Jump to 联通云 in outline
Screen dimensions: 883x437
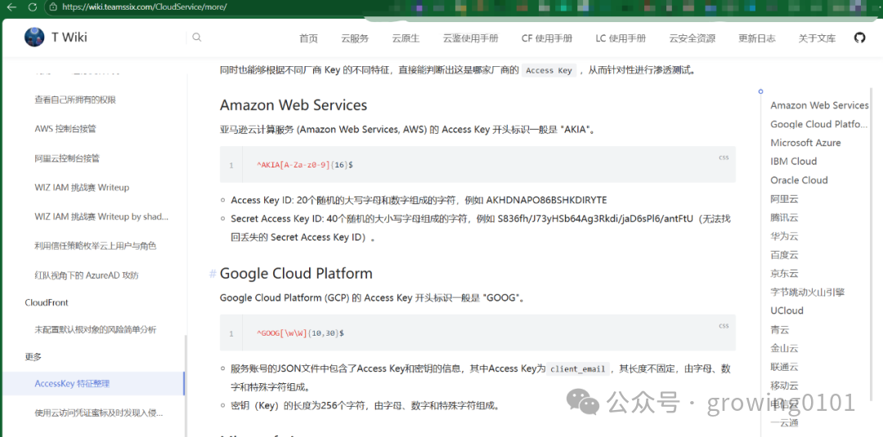[x=784, y=367]
